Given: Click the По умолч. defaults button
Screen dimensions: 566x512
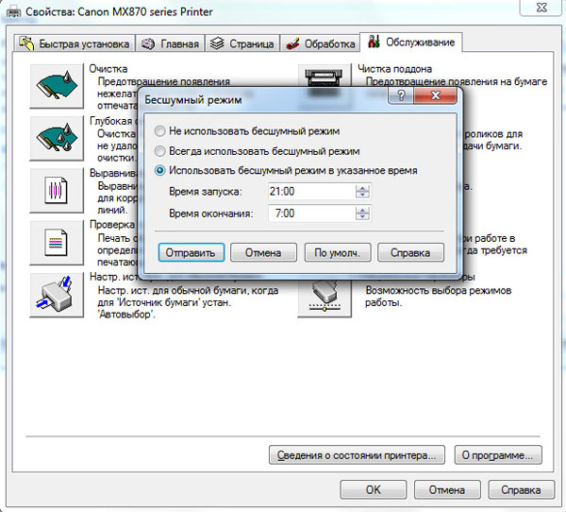Looking at the screenshot, I should [x=337, y=252].
